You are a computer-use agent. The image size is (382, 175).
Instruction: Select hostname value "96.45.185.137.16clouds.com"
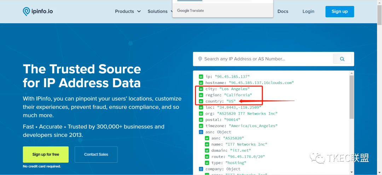261,83
